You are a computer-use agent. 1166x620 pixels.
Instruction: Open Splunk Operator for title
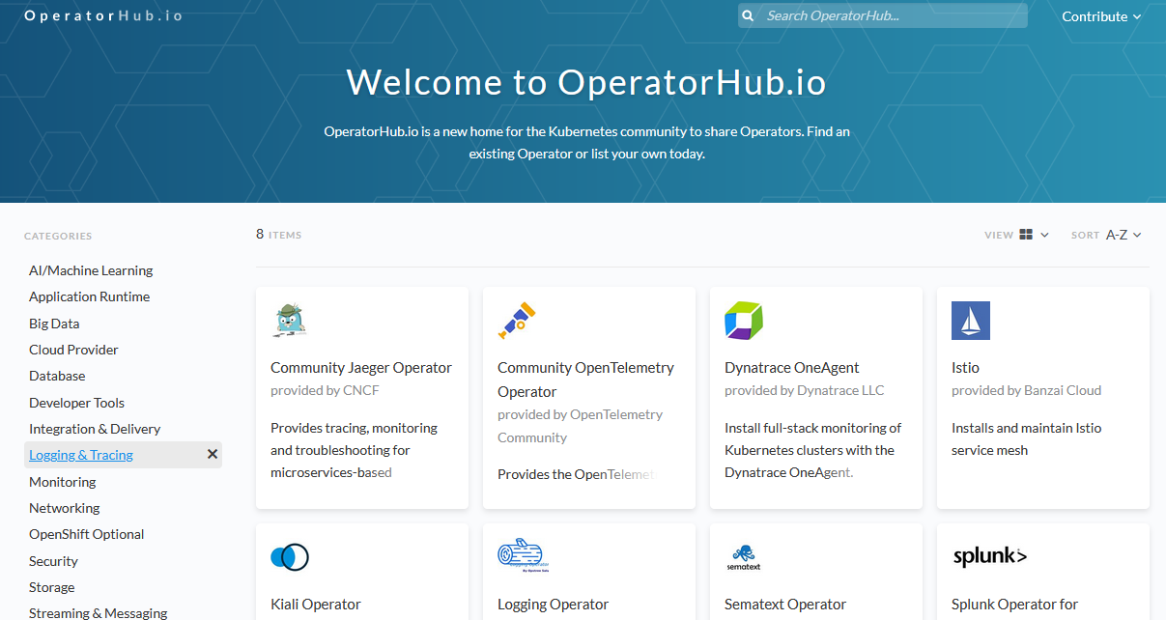[1014, 605]
